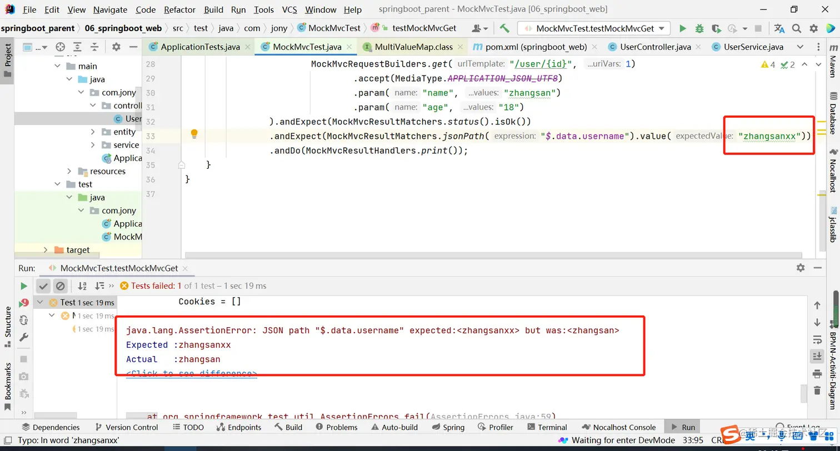The image size is (840, 451).
Task: Show hidden editor tabs chevron
Action: click(x=801, y=47)
